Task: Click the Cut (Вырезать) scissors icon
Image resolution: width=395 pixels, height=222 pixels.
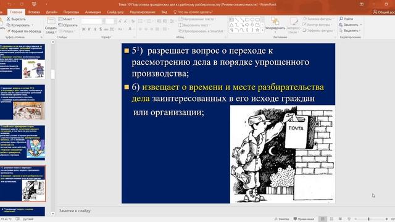Action: (8, 19)
